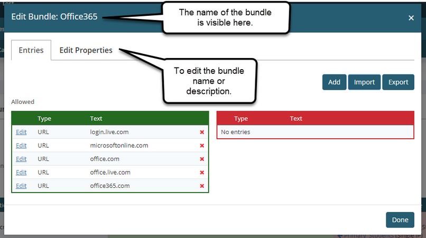
Task: Click Edit link beside office.com
Action: pos(21,159)
